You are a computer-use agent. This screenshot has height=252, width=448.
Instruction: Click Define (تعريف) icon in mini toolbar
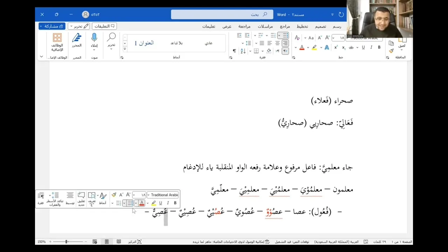(92, 198)
